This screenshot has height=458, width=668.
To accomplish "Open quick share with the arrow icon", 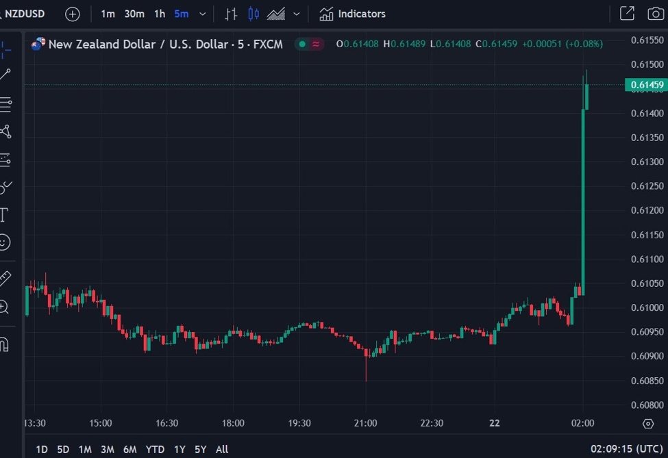I will [627, 14].
